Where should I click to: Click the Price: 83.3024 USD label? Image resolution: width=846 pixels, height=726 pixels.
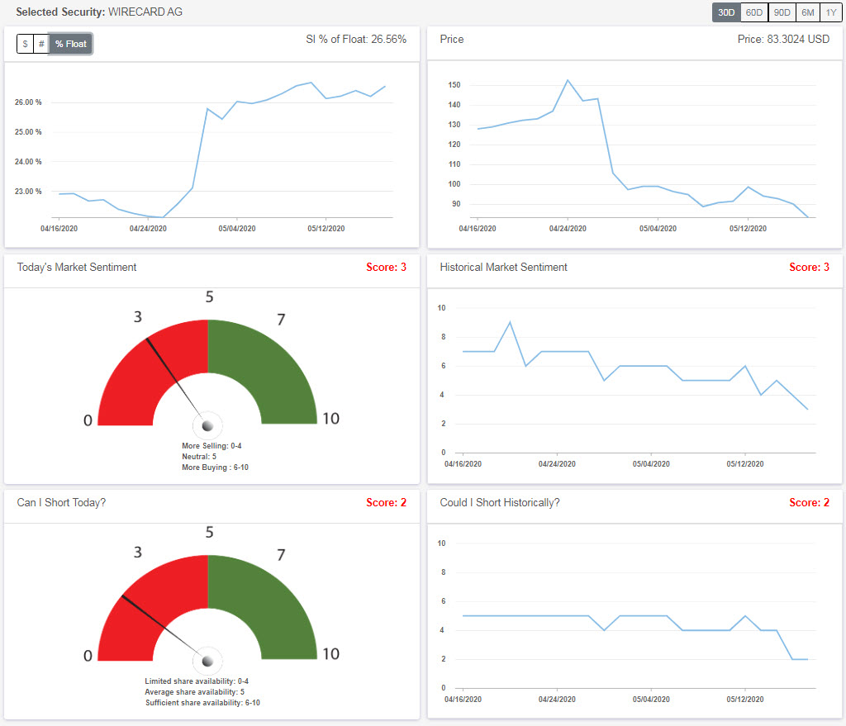tap(782, 39)
